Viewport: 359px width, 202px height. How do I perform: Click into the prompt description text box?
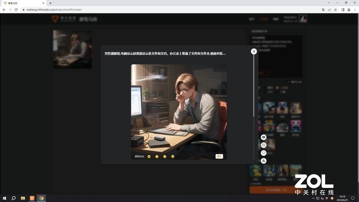[x=277, y=56]
